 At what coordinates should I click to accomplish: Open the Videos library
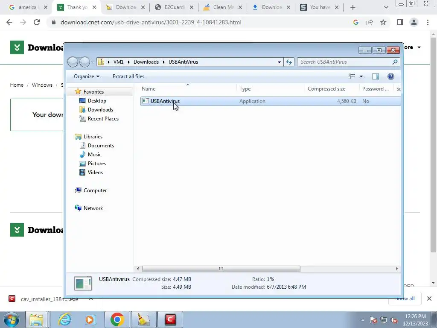95,173
